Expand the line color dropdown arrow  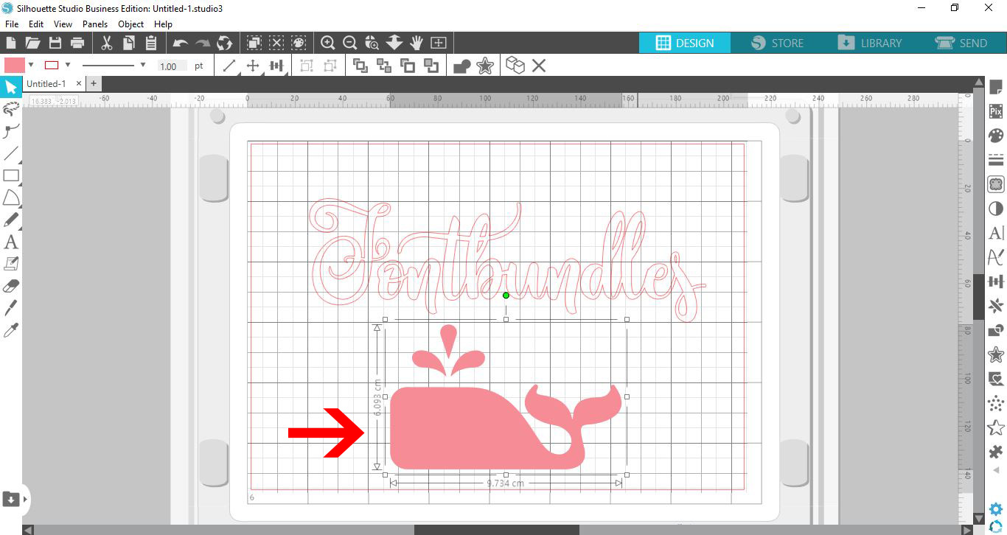pyautogui.click(x=68, y=65)
